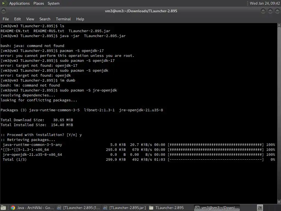The width and height of the screenshot is (281, 211).
Task: Open the File menu in terminal
Action: (5, 19)
